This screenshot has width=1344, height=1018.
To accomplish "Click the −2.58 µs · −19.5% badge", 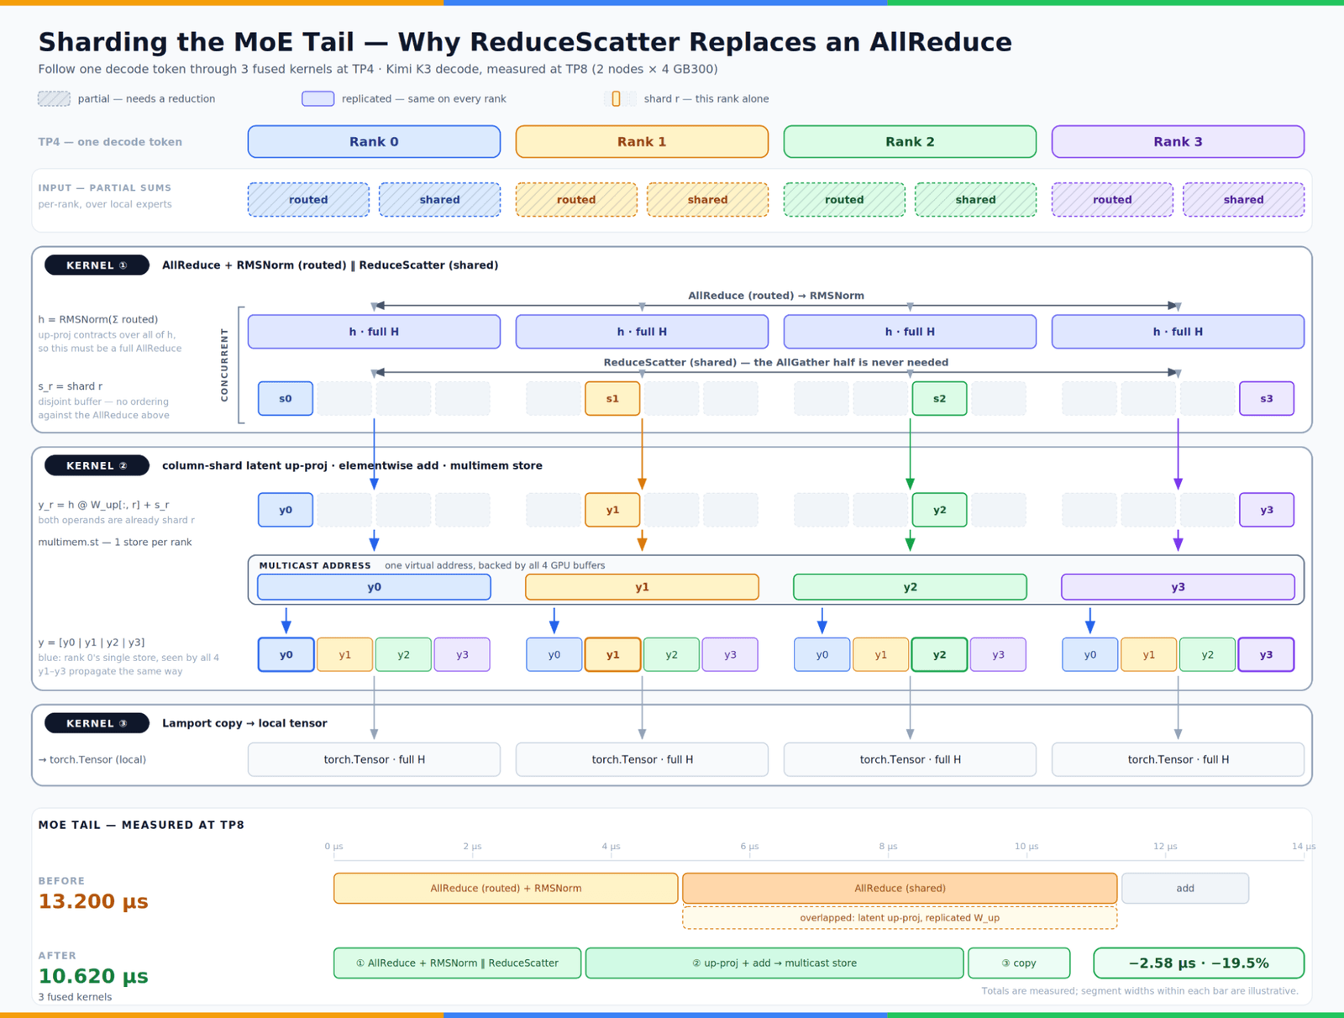I will (x=1199, y=963).
